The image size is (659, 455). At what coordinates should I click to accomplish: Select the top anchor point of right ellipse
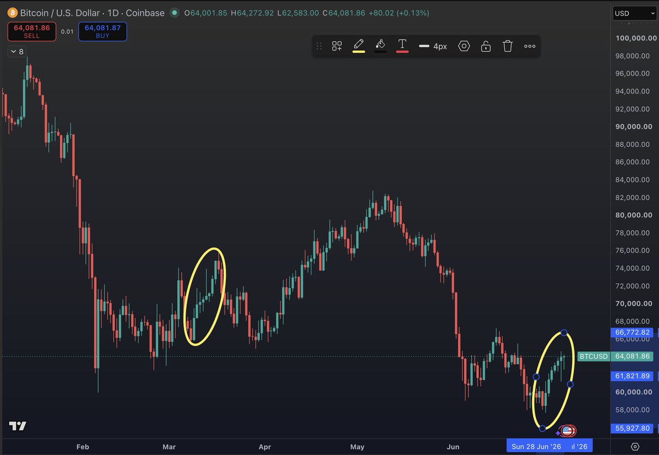(564, 332)
